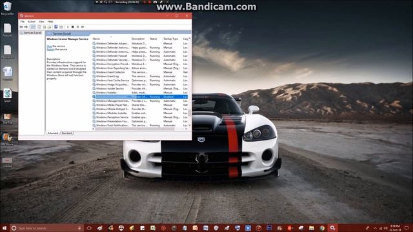
Task: Click the Disabled startup type in highlighted row
Action: click(168, 97)
